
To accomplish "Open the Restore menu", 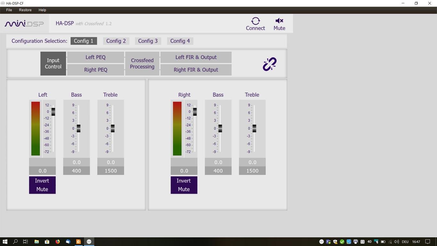I will 25,10.
